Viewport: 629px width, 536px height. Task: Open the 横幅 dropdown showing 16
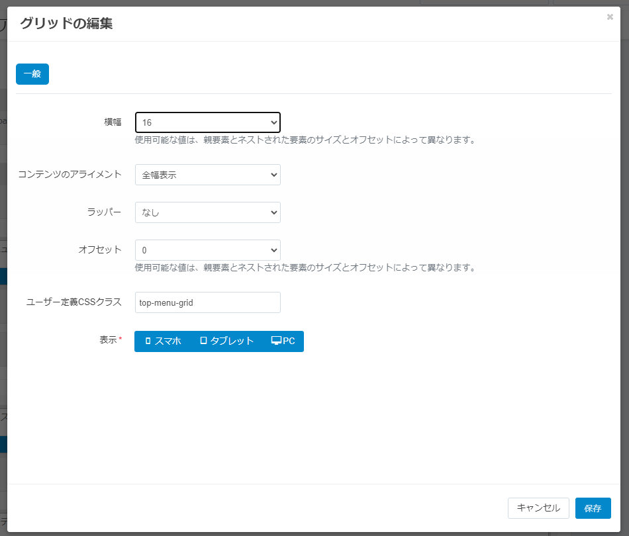click(208, 122)
